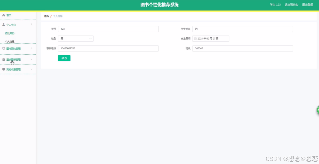Viewport: 319px width, 164px height.
Task: Click the monitor icon beside 我的收藏管理
Action: click(4, 69)
